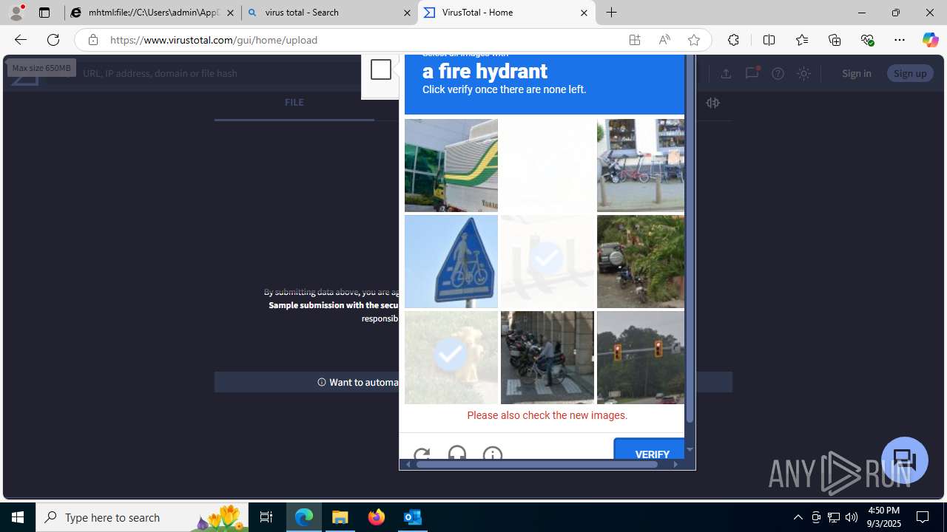947x532 pixels.
Task: Toggle Split screen view
Action: [769, 40]
